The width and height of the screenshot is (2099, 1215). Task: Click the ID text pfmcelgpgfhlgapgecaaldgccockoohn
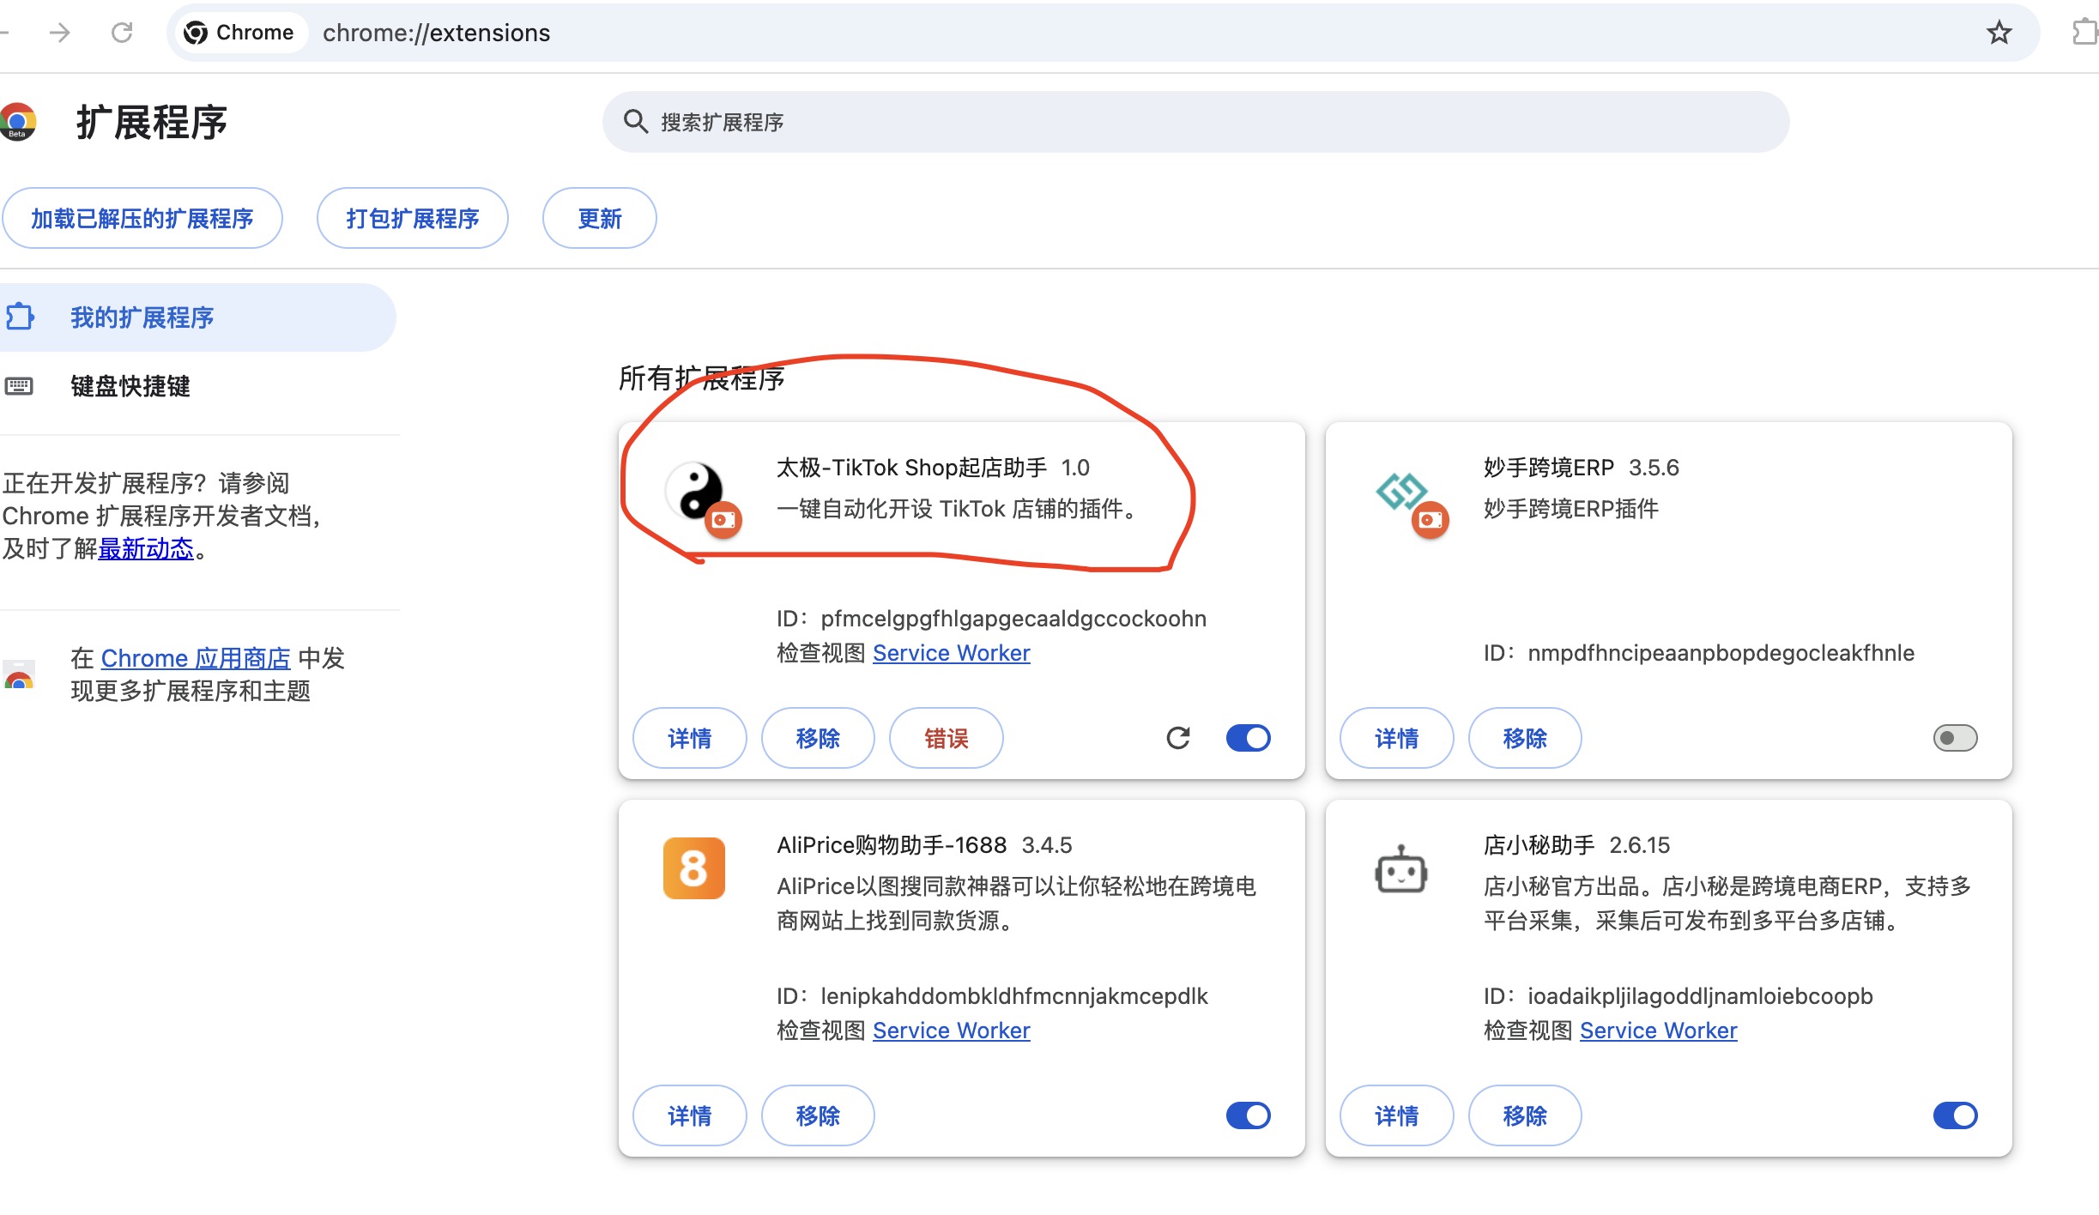click(x=1013, y=619)
